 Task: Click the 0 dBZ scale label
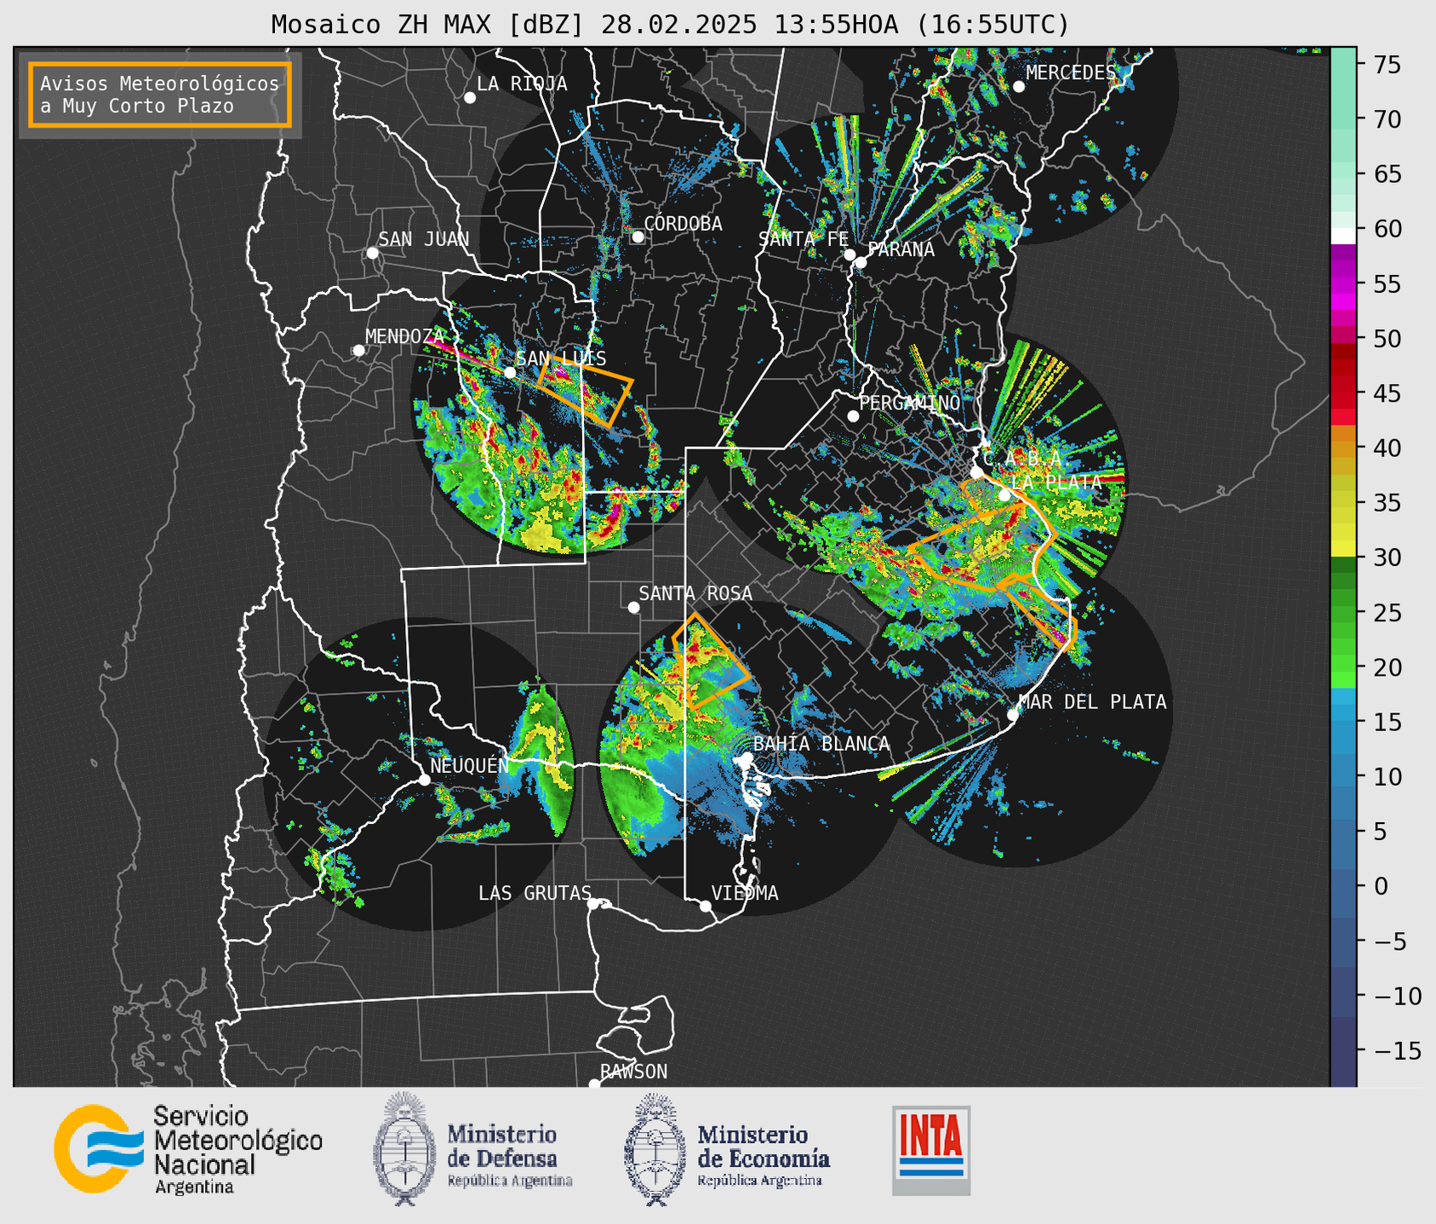coord(1380,886)
